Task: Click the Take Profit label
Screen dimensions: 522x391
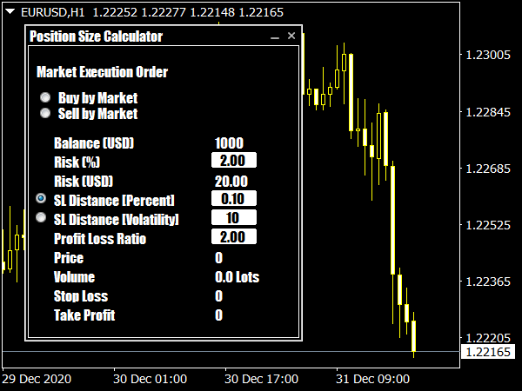Action: click(x=84, y=315)
